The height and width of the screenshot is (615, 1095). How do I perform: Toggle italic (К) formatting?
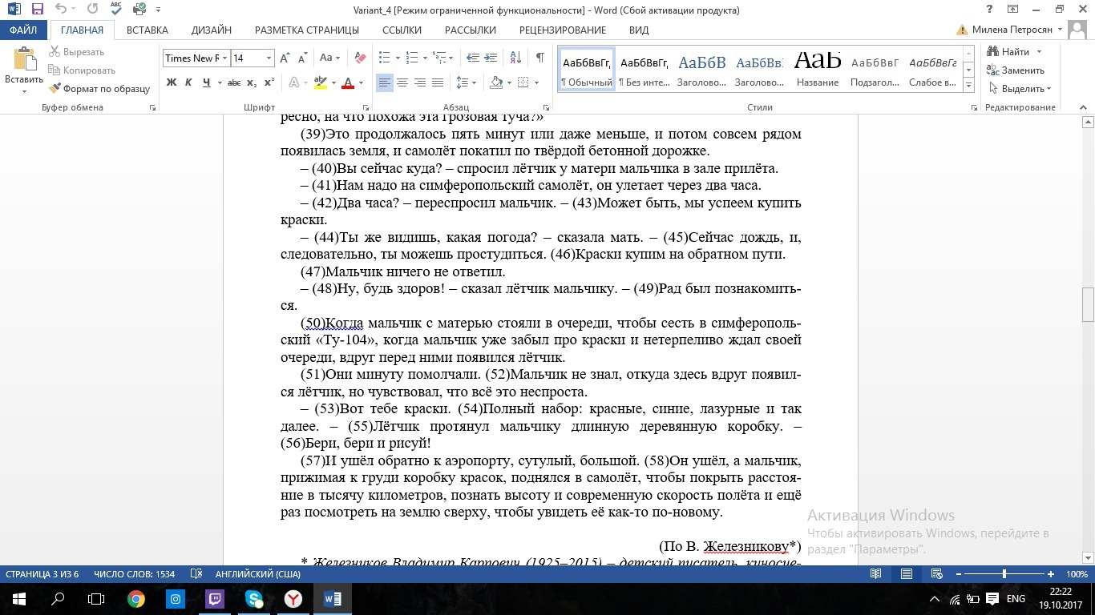pyautogui.click(x=188, y=82)
